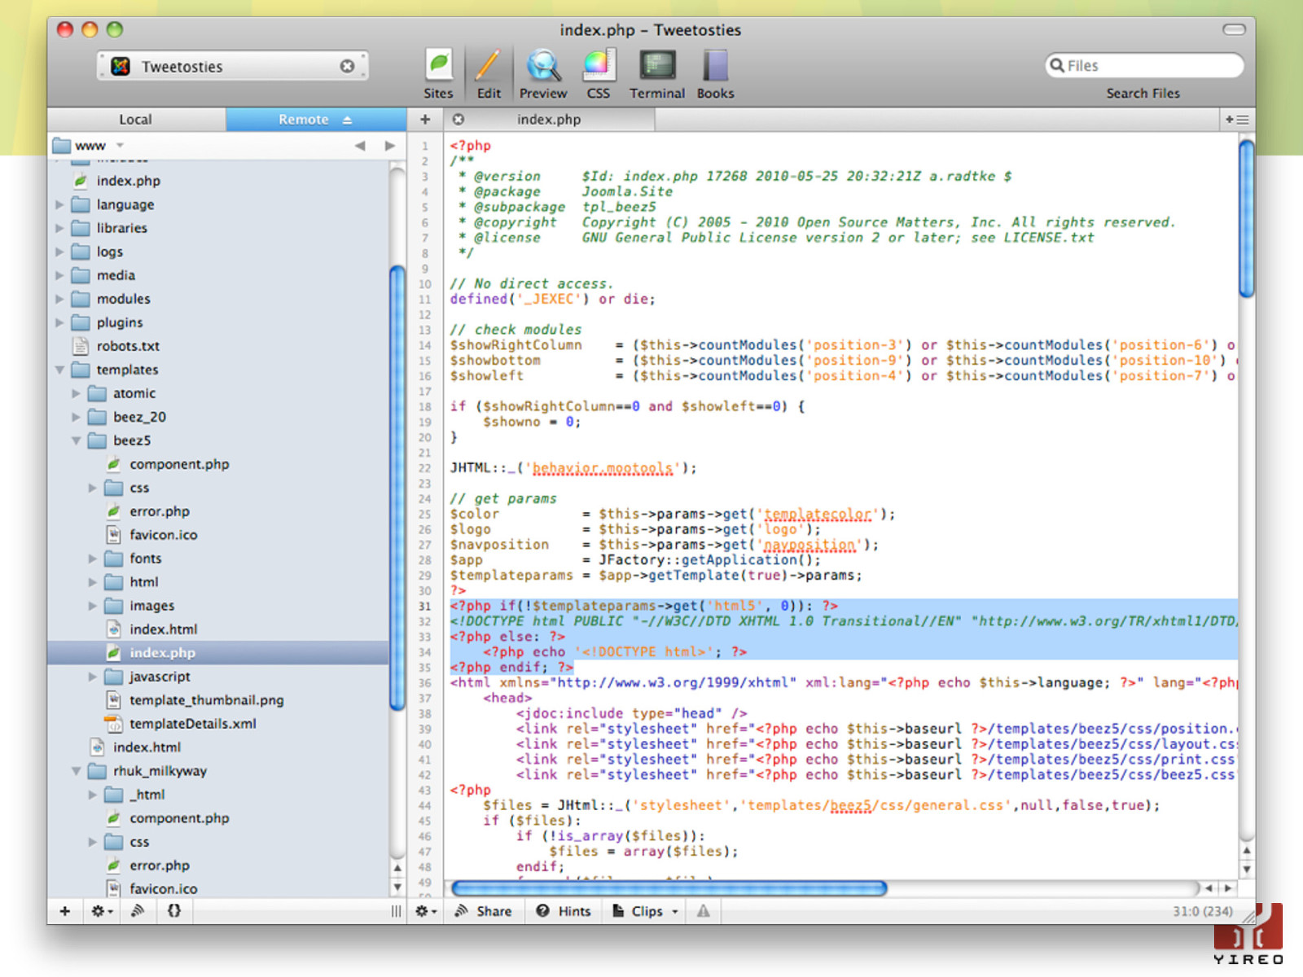Expand the logs folder
This screenshot has width=1303, height=977.
click(59, 252)
